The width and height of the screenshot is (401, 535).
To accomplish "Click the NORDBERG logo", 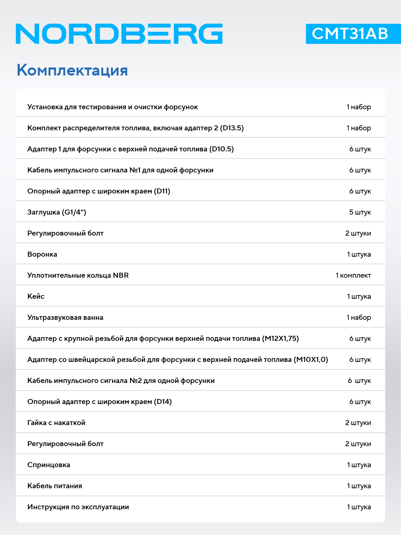I will pyautogui.click(x=119, y=34).
